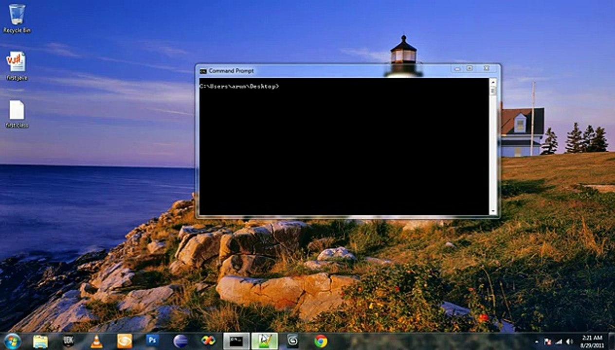The height and width of the screenshot is (350, 615).
Task: Open the Windows Start menu orb
Action: 12,341
